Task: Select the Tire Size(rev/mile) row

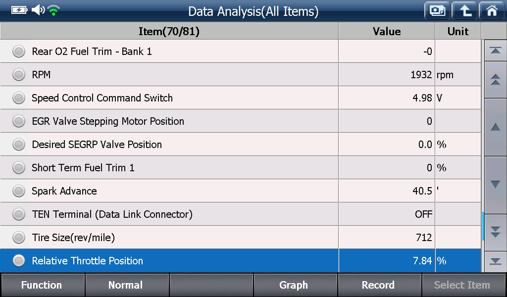Action: pyautogui.click(x=240, y=238)
